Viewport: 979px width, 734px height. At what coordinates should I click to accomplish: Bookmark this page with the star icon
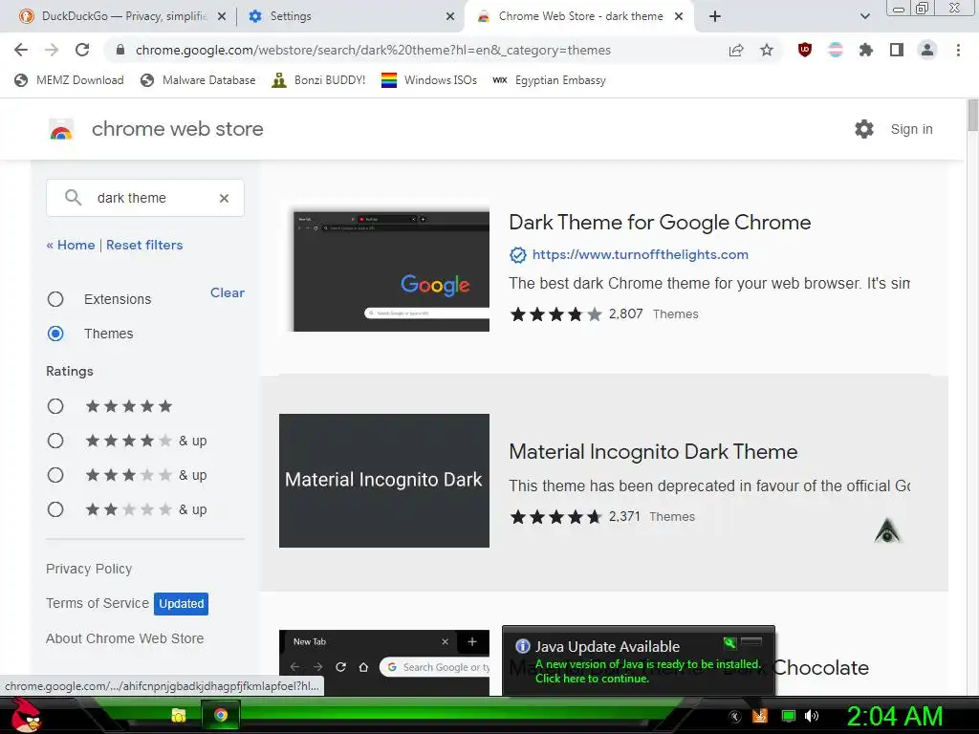767,50
